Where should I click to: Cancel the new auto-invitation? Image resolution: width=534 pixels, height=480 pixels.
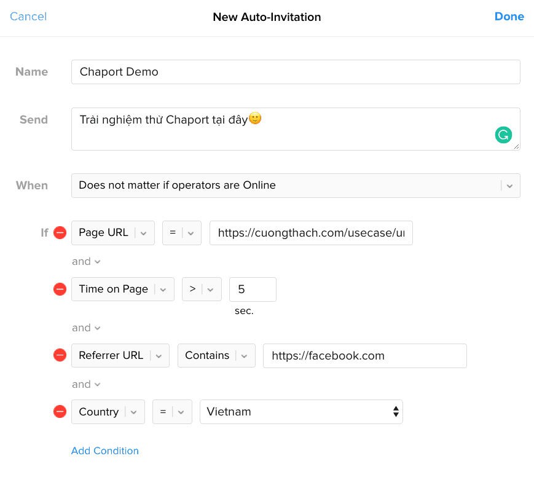28,17
